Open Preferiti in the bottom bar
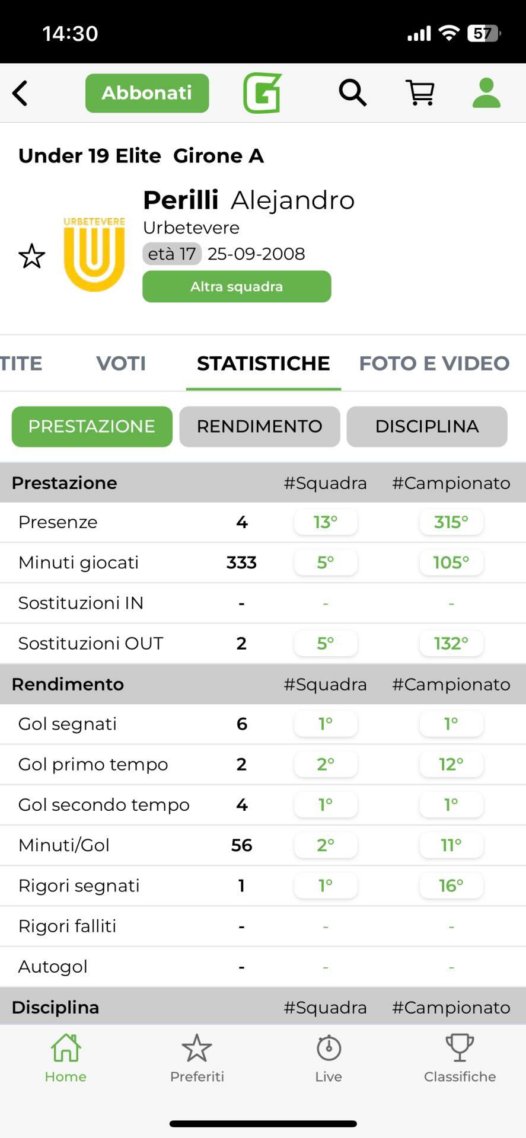The image size is (526, 1138). pos(197,1059)
